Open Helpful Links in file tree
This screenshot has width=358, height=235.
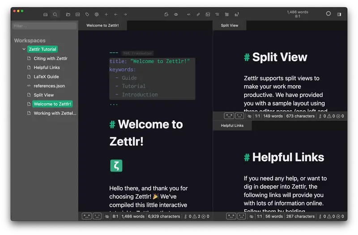(47, 67)
